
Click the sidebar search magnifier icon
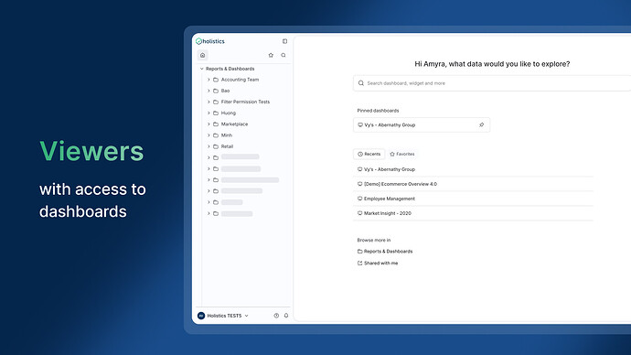(283, 55)
